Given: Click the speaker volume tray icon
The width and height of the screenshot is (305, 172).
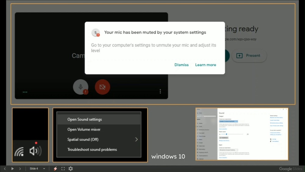Looking at the screenshot, I should (x=35, y=151).
